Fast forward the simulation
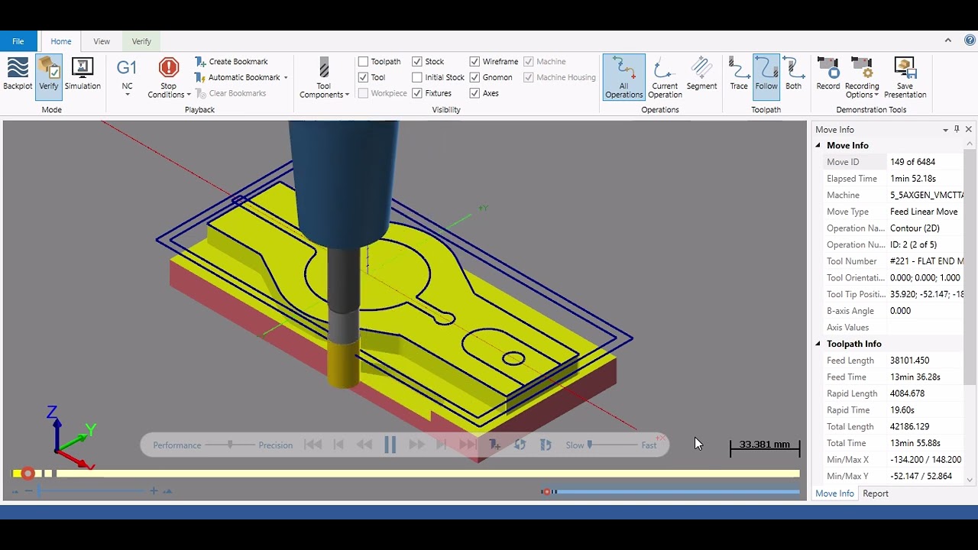The image size is (978, 550). 416,445
